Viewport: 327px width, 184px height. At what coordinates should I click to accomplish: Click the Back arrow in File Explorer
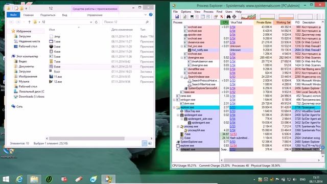point(11,22)
